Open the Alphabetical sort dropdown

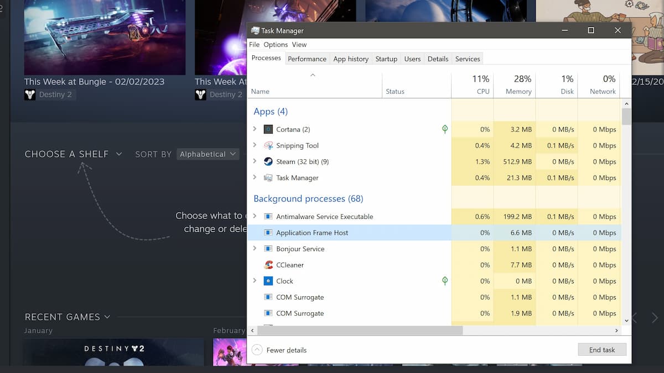(207, 154)
